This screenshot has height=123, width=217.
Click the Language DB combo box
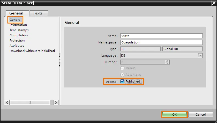coord(161,55)
